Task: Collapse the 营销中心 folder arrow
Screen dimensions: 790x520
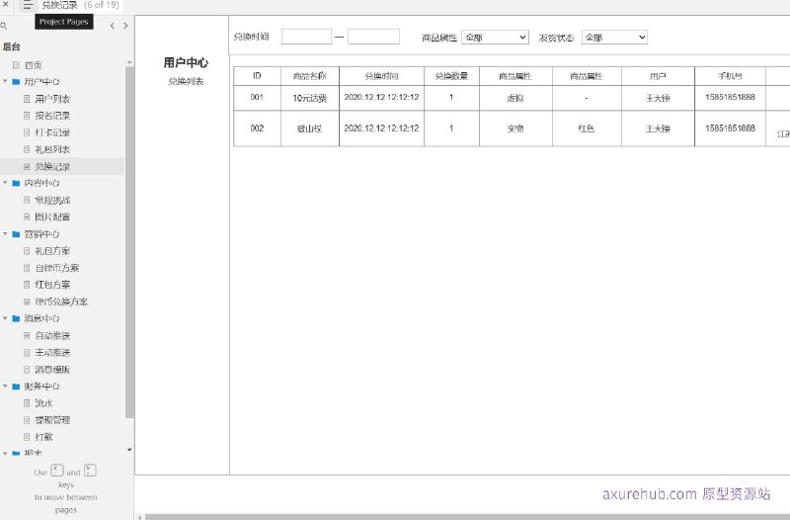Action: (6, 234)
